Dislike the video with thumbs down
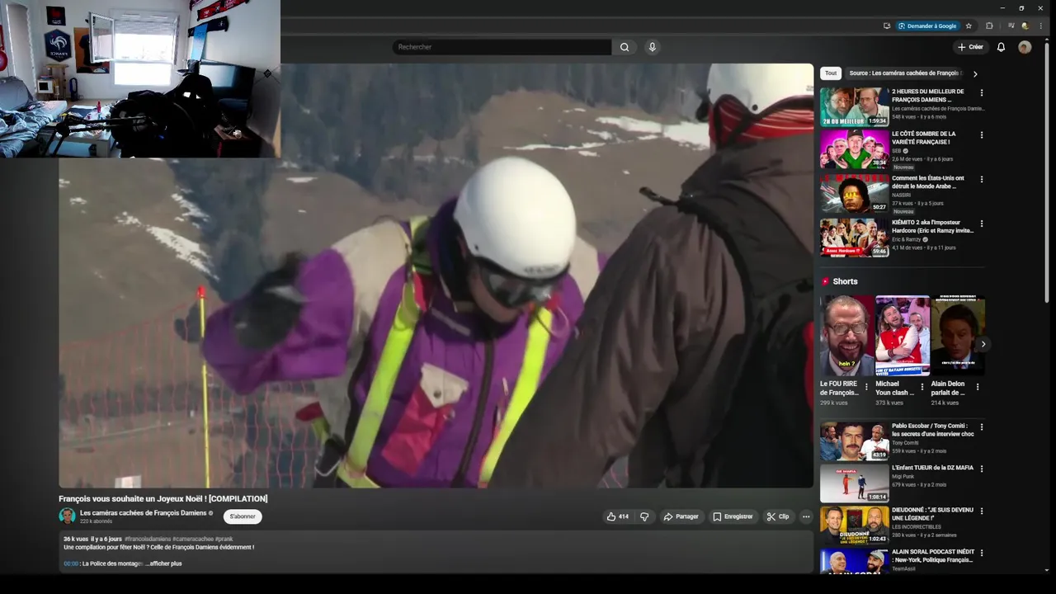Screen dimensions: 1056x594 coord(644,516)
